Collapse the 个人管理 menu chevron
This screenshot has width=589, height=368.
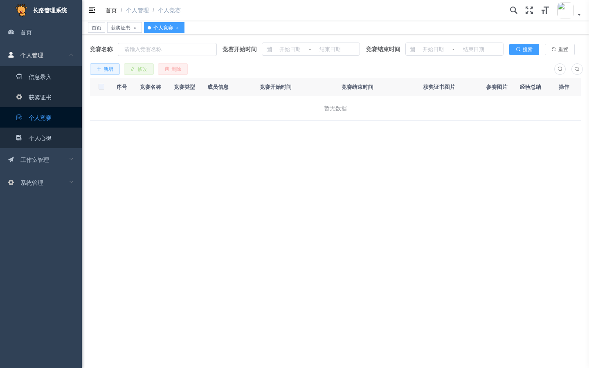point(71,55)
